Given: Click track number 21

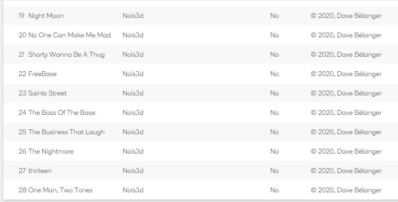Looking at the screenshot, I should tap(22, 55).
